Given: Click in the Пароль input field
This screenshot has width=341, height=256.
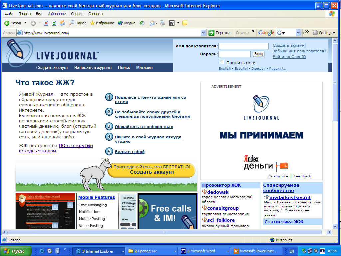Looking at the screenshot, I should pos(235,54).
